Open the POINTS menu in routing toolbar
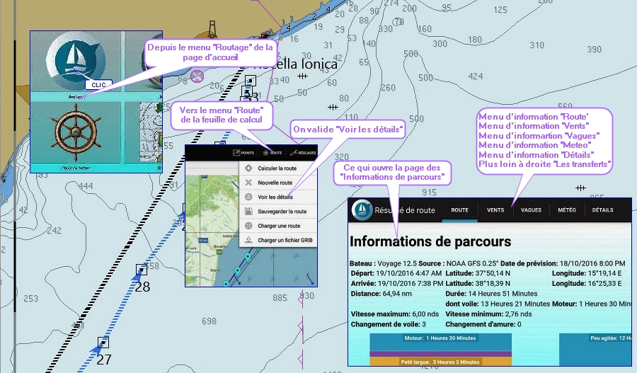The width and height of the screenshot is (637, 373). pyautogui.click(x=243, y=153)
